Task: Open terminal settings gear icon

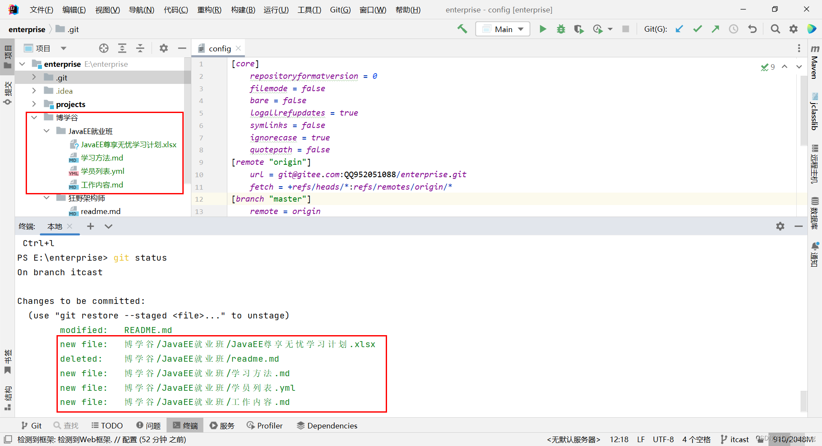Action: pyautogui.click(x=780, y=226)
